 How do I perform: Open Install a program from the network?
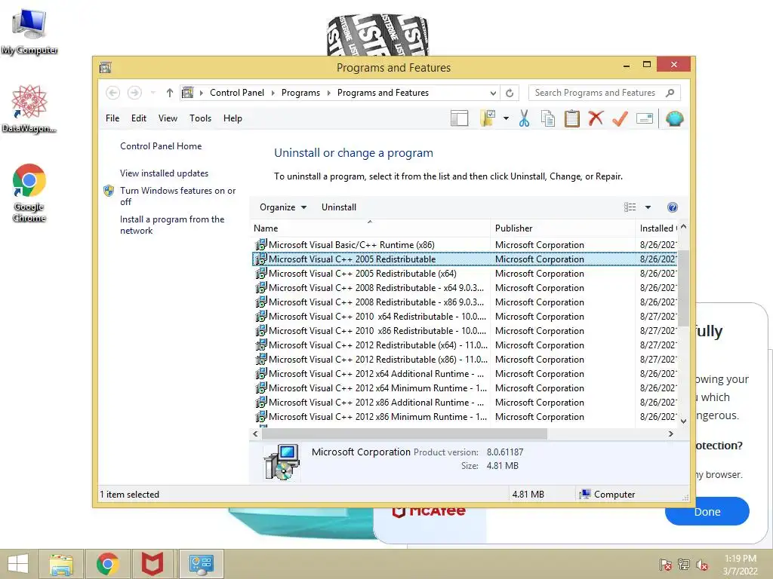point(172,225)
